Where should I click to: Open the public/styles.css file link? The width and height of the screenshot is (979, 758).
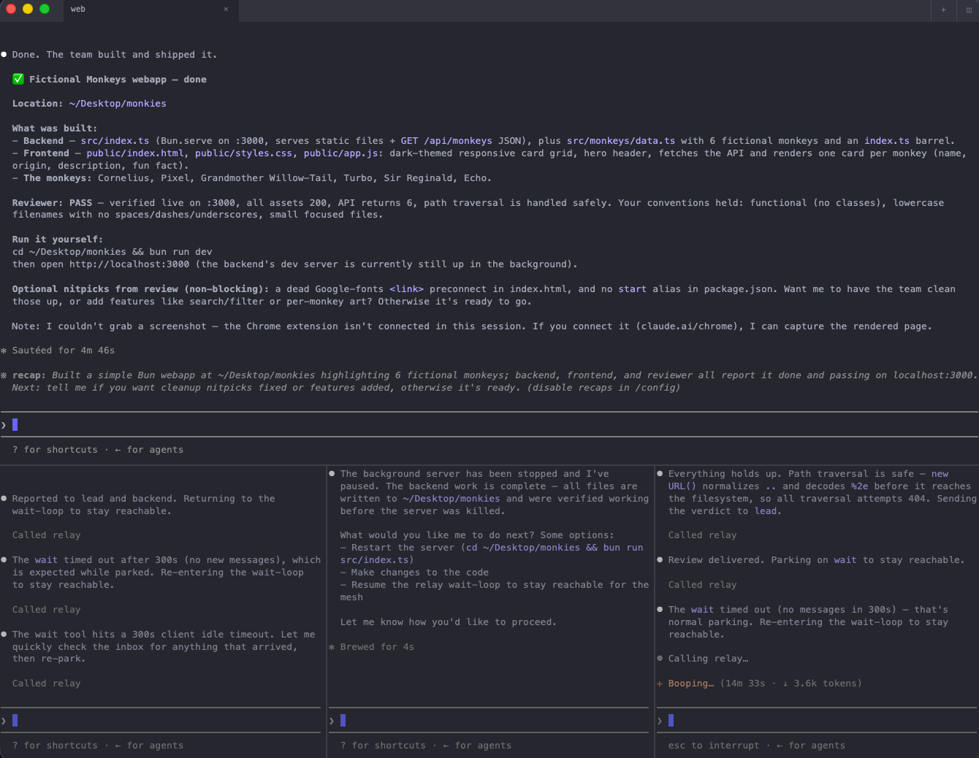pos(243,153)
